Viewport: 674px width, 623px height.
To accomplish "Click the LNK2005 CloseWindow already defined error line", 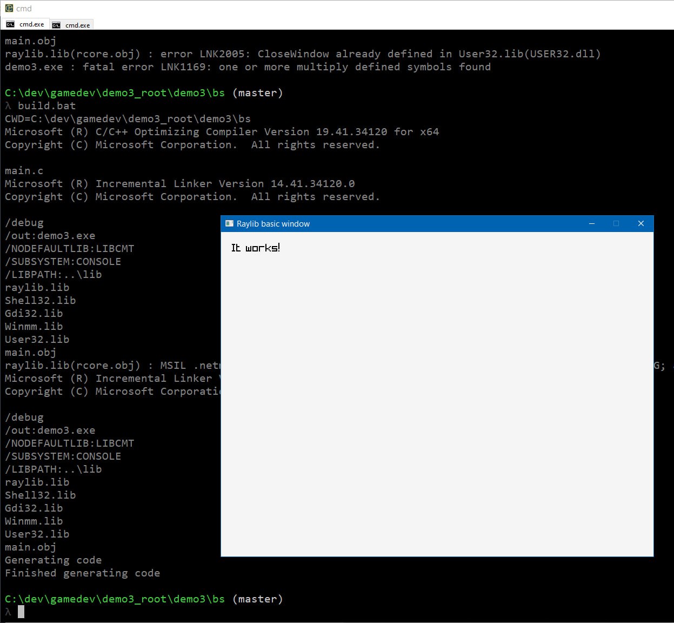I will 303,54.
